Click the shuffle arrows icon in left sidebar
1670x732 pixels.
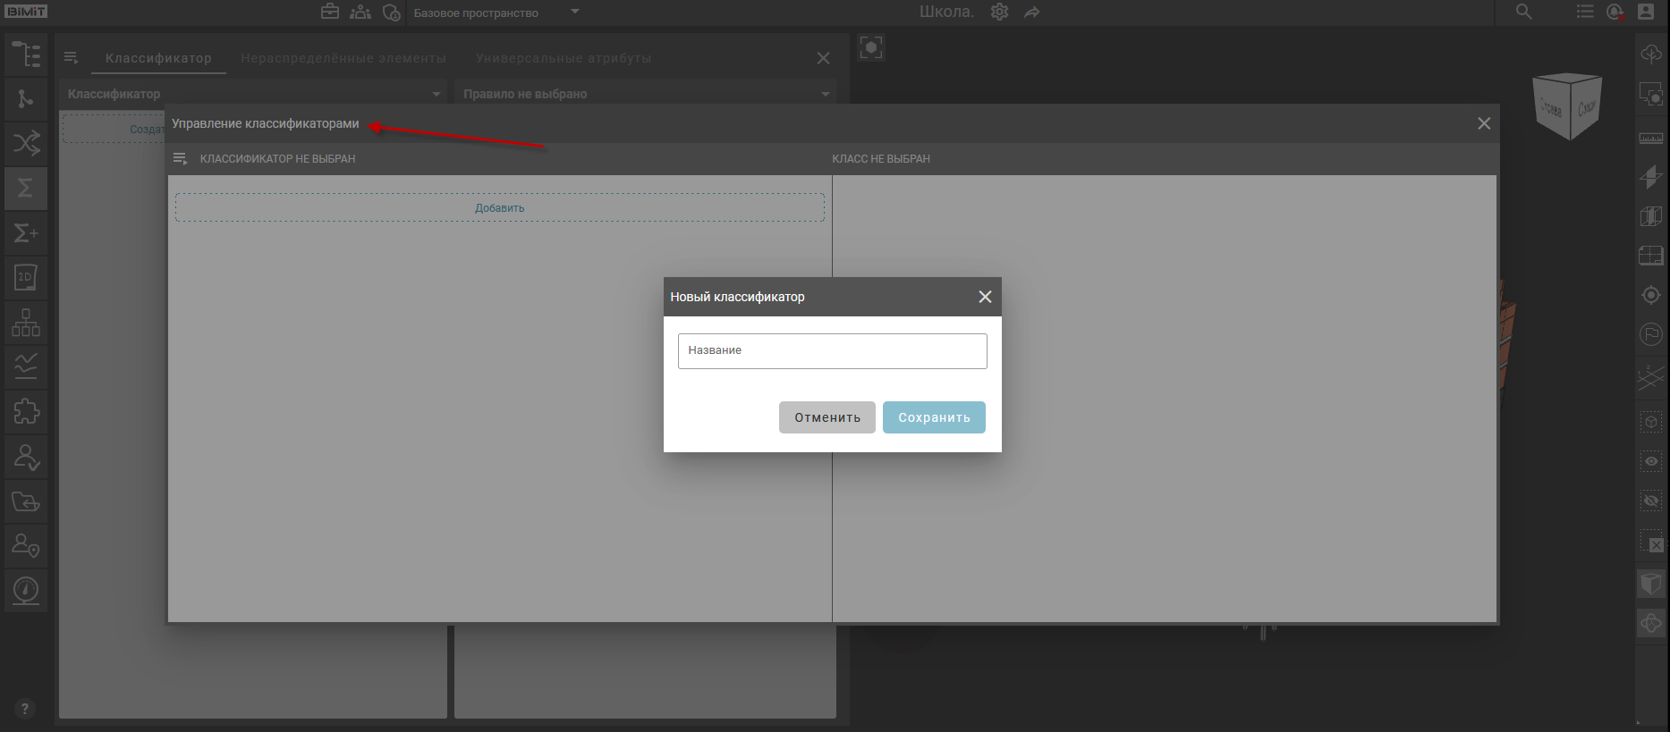click(x=26, y=143)
